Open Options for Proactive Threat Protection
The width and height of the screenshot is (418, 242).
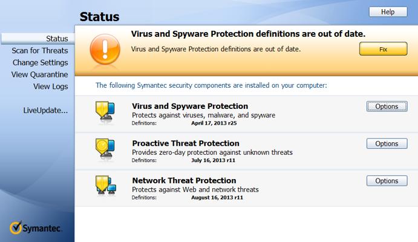coord(387,144)
